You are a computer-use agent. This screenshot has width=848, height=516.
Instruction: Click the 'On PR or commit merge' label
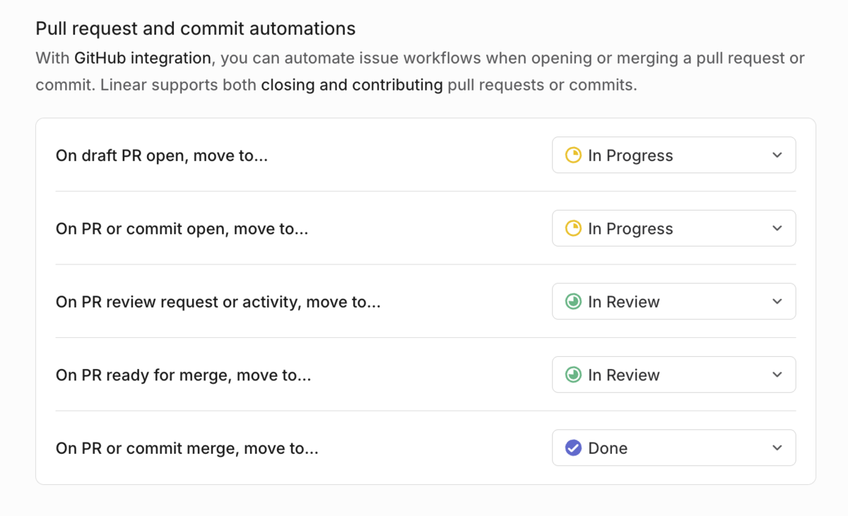[x=187, y=448]
